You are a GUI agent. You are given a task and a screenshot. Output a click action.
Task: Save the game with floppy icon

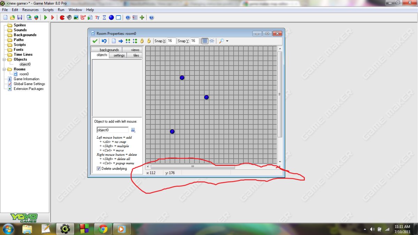pos(20,17)
